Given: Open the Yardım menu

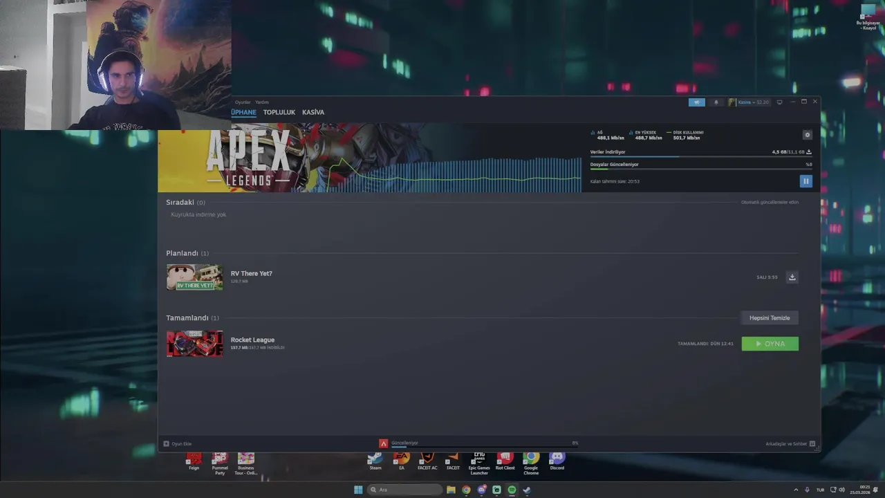Looking at the screenshot, I should coord(262,102).
